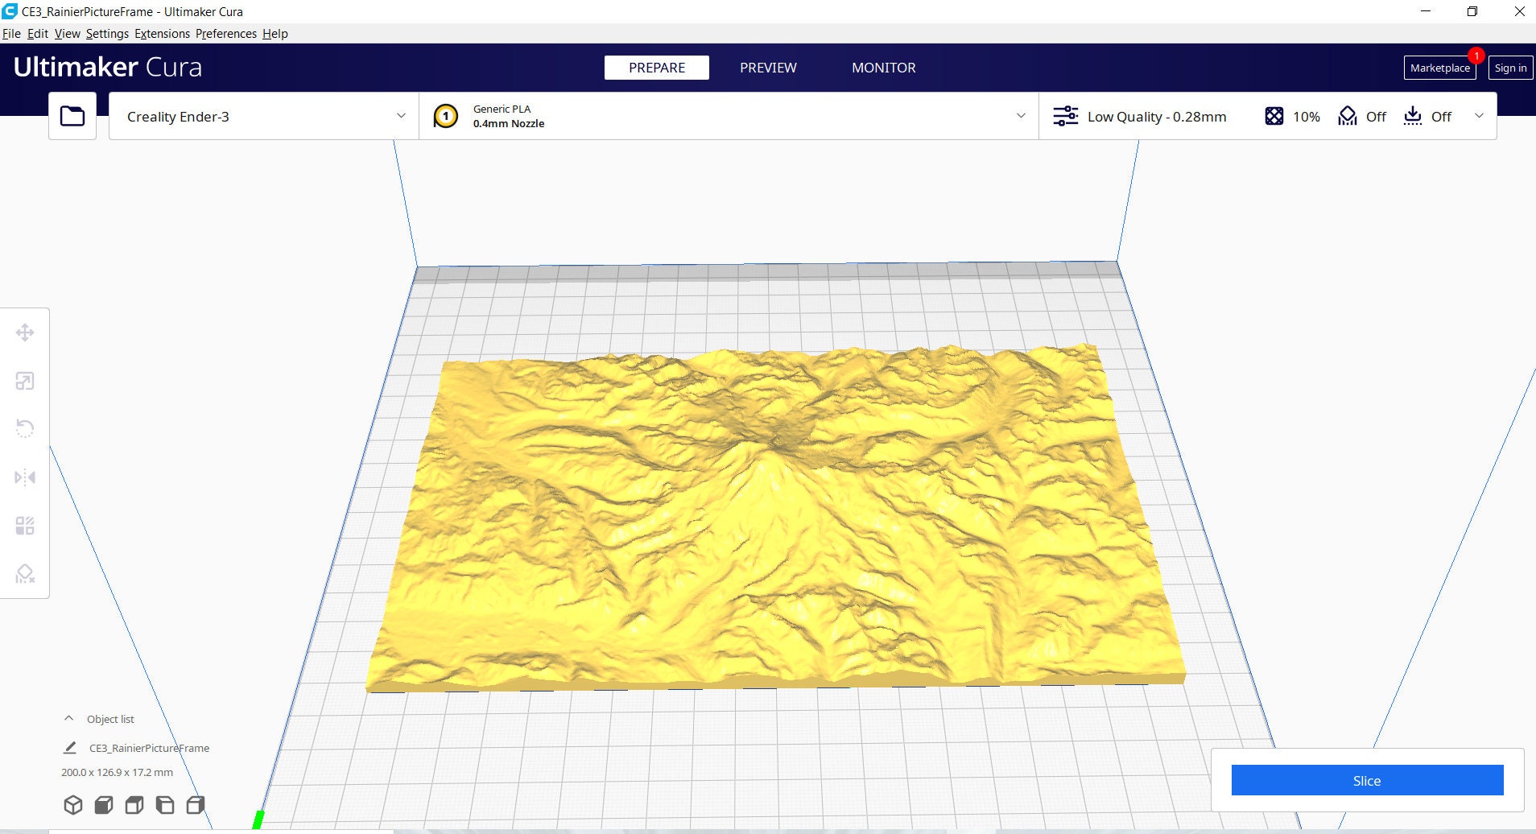Select the Scale tool
1536x834 pixels.
click(25, 381)
